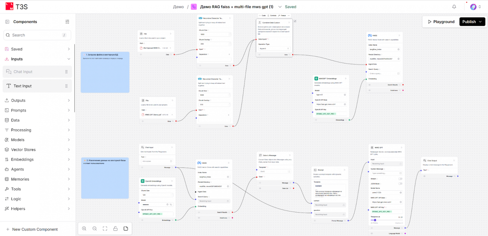
Task: Collapse sidebar using Components panel icon
Action: tap(7, 22)
